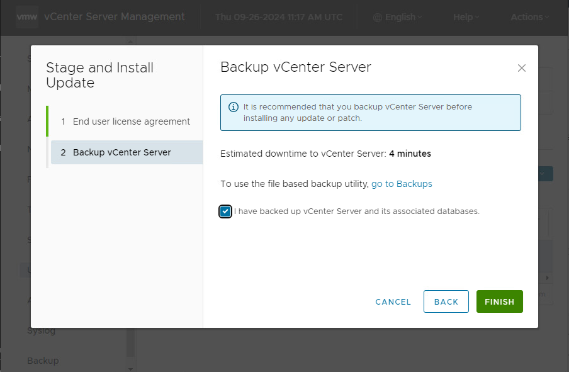The image size is (569, 372).
Task: Select step 2 Backup vCenter Server
Action: click(127, 152)
